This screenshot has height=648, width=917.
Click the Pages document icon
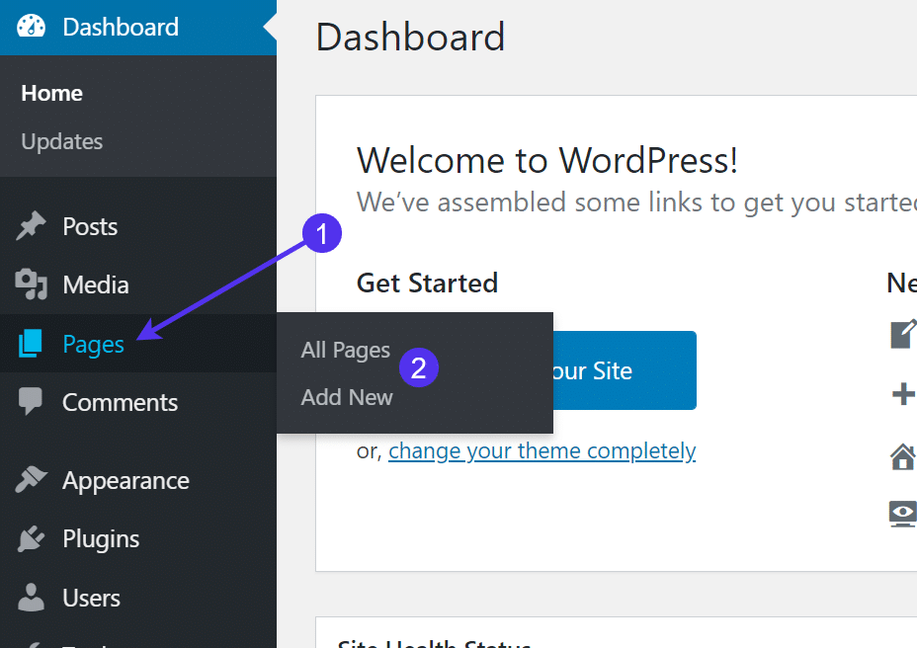pos(30,344)
